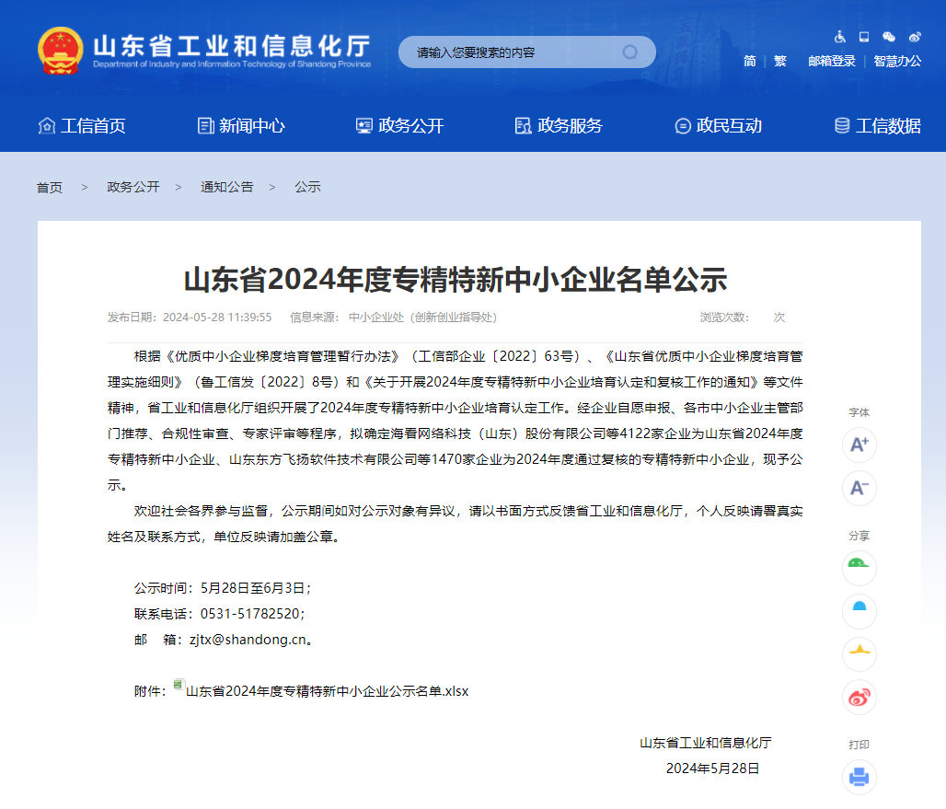Click 通知公告 in the breadcrumb

point(226,187)
